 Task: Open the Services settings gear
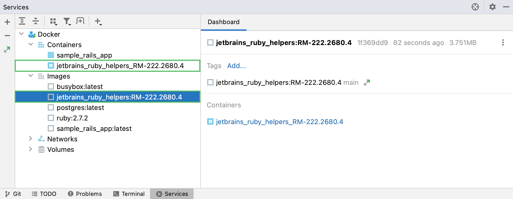[x=493, y=7]
